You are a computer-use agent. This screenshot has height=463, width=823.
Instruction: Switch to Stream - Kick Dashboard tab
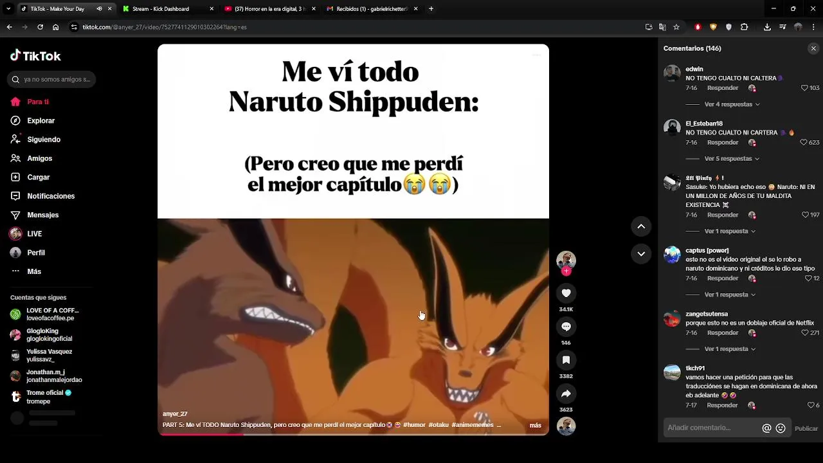pos(168,9)
